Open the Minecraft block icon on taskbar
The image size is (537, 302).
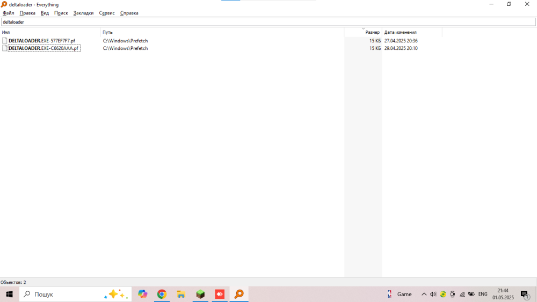point(200,294)
